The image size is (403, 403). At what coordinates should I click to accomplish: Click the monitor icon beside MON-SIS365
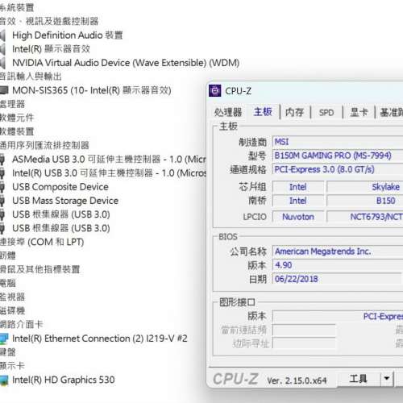pyautogui.click(x=4, y=90)
